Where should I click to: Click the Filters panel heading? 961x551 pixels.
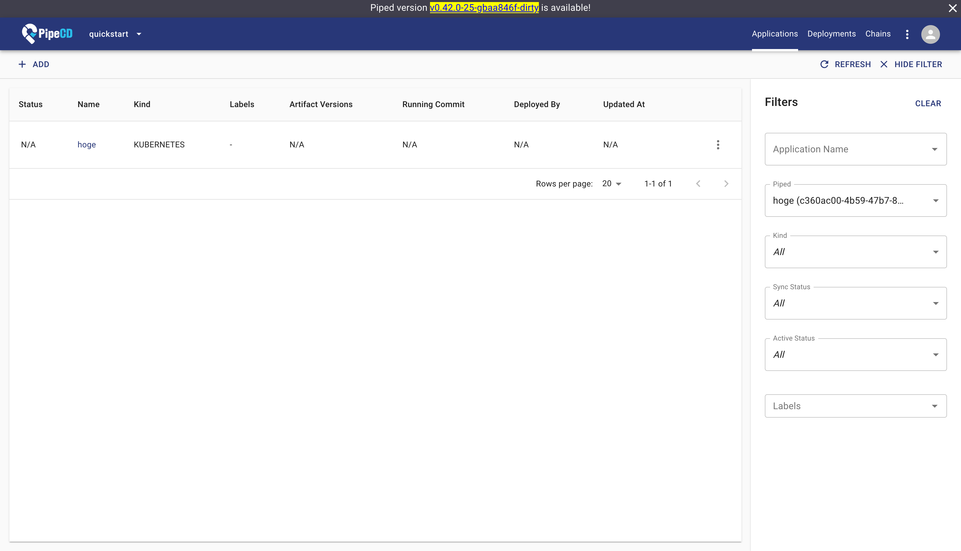(781, 102)
